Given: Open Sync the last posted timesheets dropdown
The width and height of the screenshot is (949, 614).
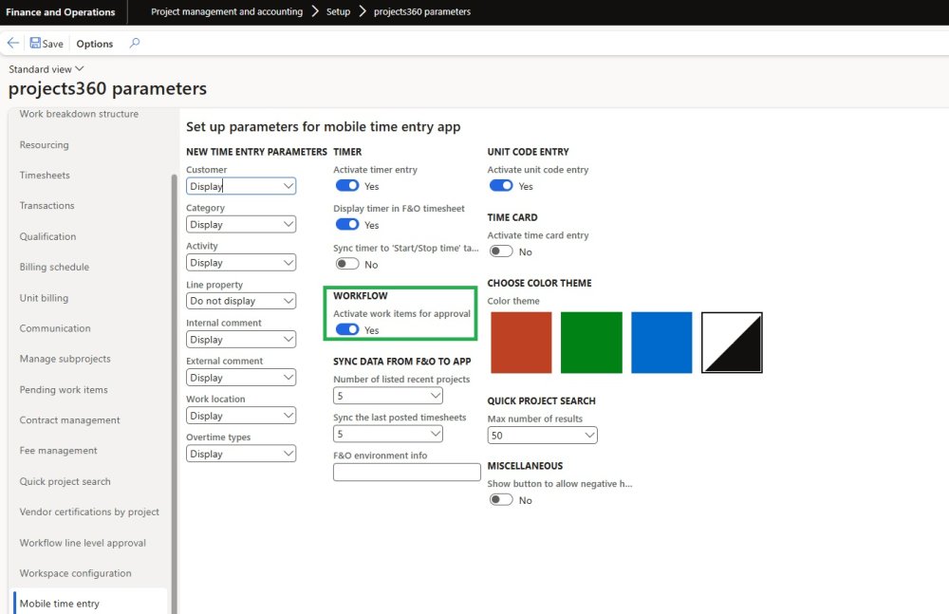Looking at the screenshot, I should (x=388, y=434).
